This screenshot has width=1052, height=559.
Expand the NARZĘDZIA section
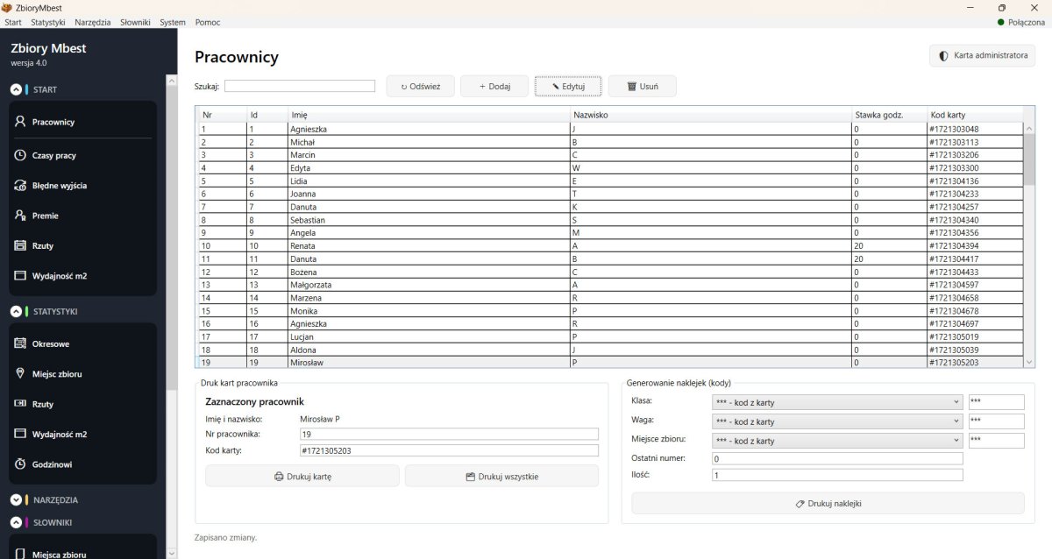click(16, 500)
